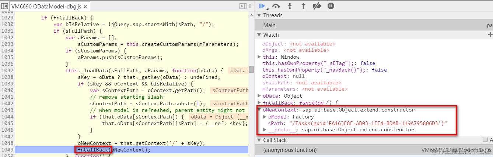Expand the 'this: Window' watch entry
Viewport: 493px width, 157px height.
(259, 57)
